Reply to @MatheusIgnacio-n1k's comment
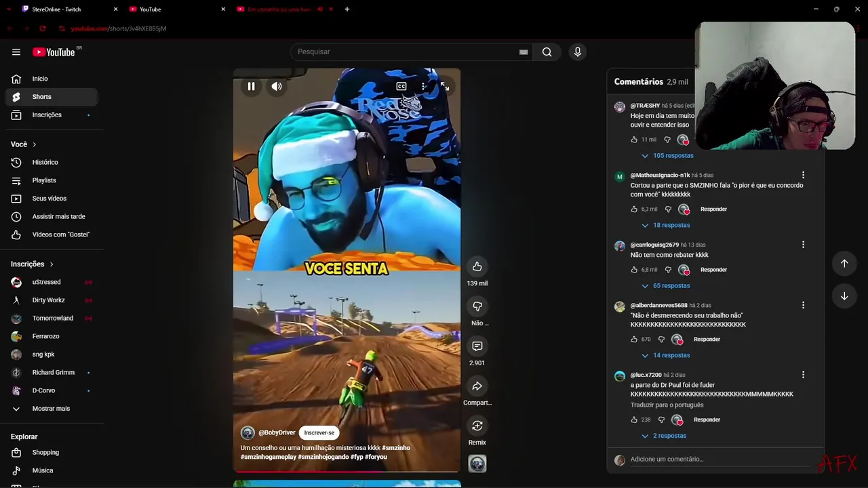This screenshot has height=488, width=868. click(x=713, y=209)
